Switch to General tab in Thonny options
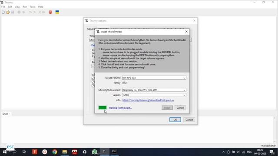The image size is (278, 156). (91, 29)
